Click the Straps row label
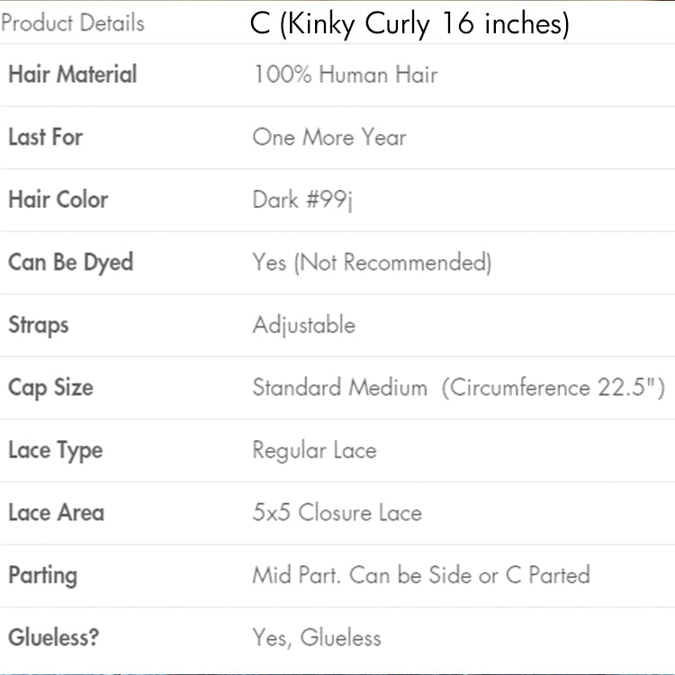This screenshot has height=675, width=675. coord(38,325)
